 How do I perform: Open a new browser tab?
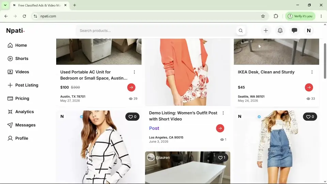click(75, 5)
